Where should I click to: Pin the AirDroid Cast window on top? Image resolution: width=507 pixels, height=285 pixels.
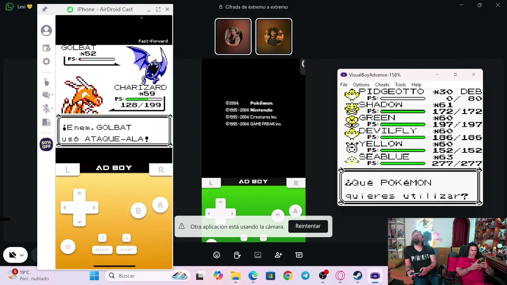click(x=44, y=9)
